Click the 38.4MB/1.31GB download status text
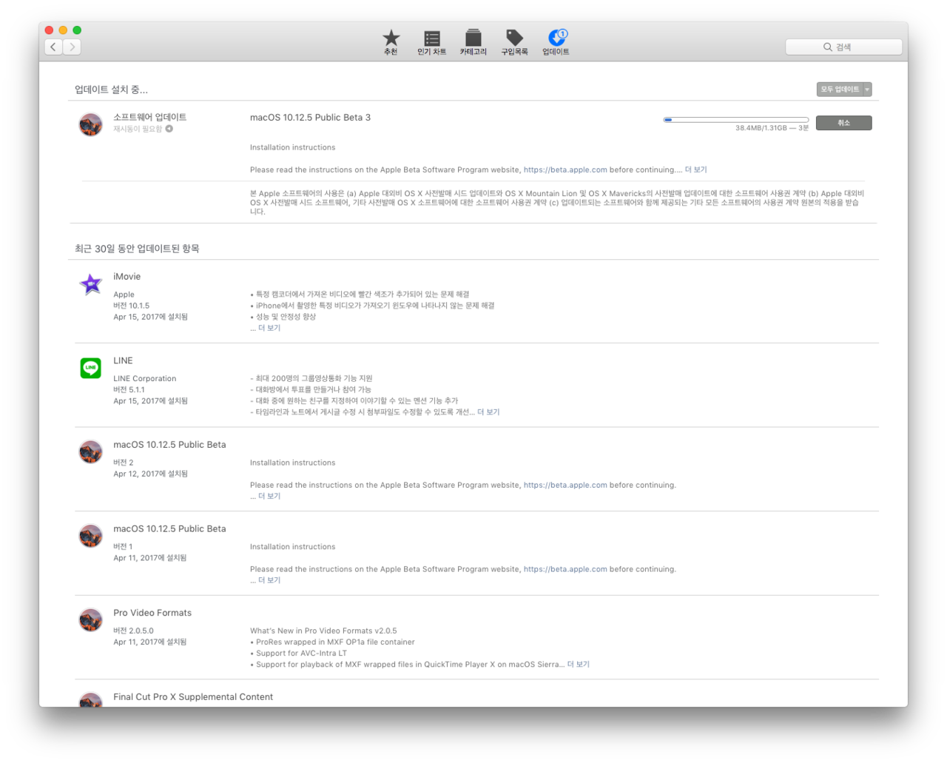This screenshot has width=947, height=763. click(772, 128)
